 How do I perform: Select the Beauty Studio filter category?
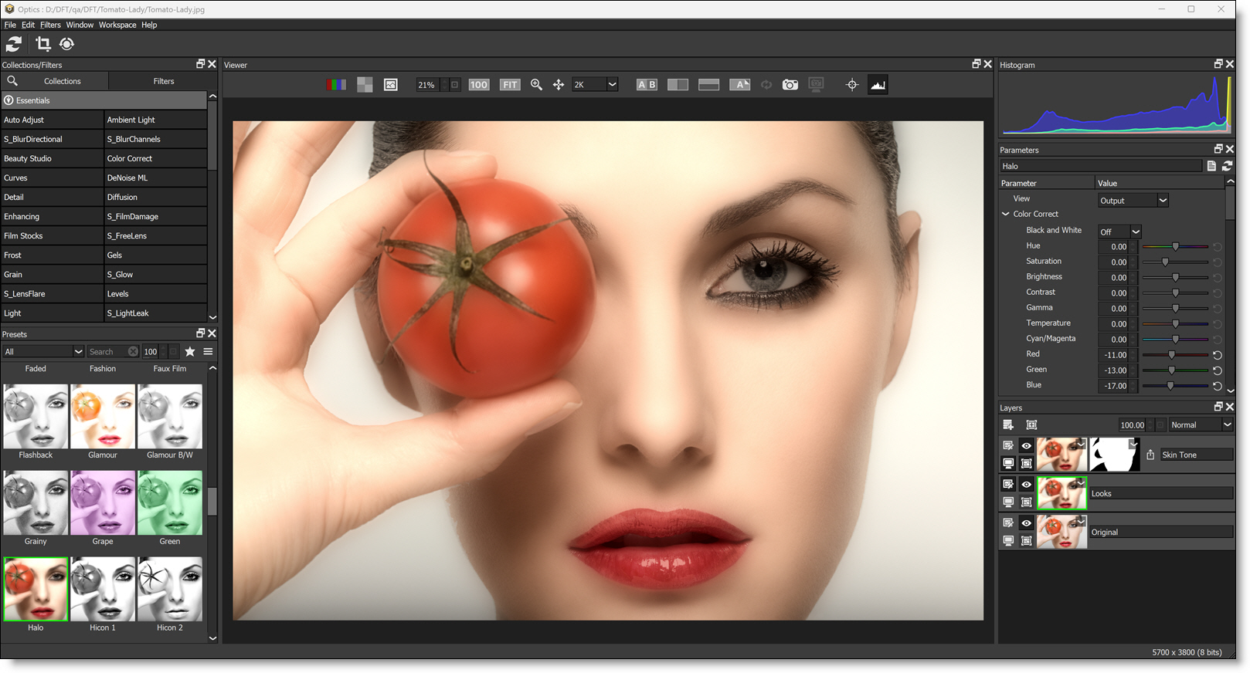pyautogui.click(x=28, y=159)
